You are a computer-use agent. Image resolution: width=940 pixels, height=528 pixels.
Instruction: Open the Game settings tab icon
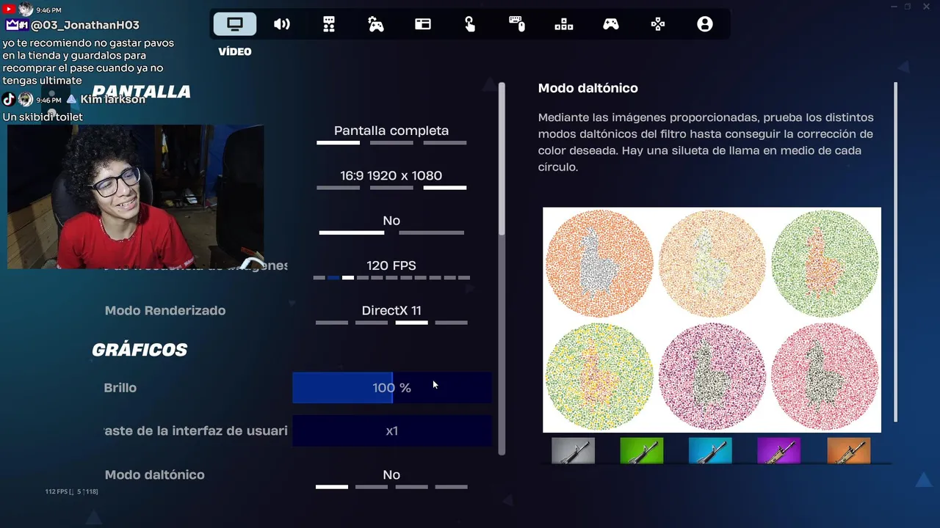[329, 24]
